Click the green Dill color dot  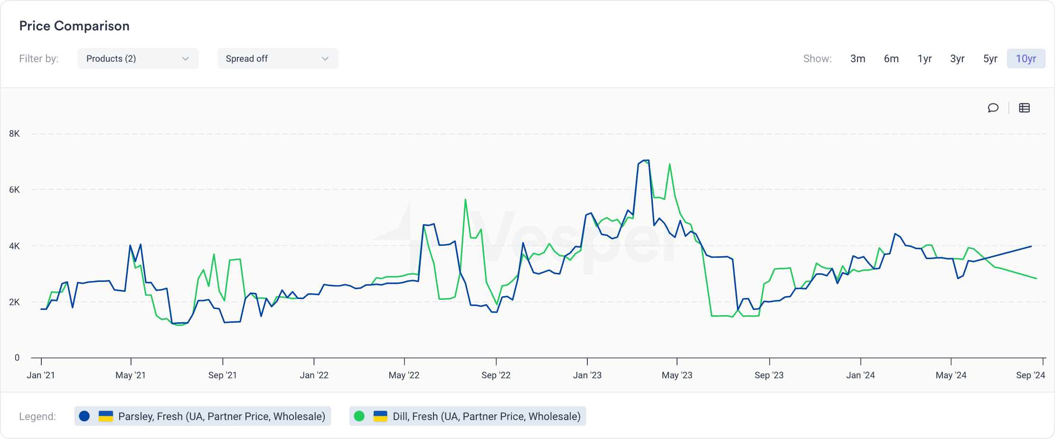[x=359, y=416]
